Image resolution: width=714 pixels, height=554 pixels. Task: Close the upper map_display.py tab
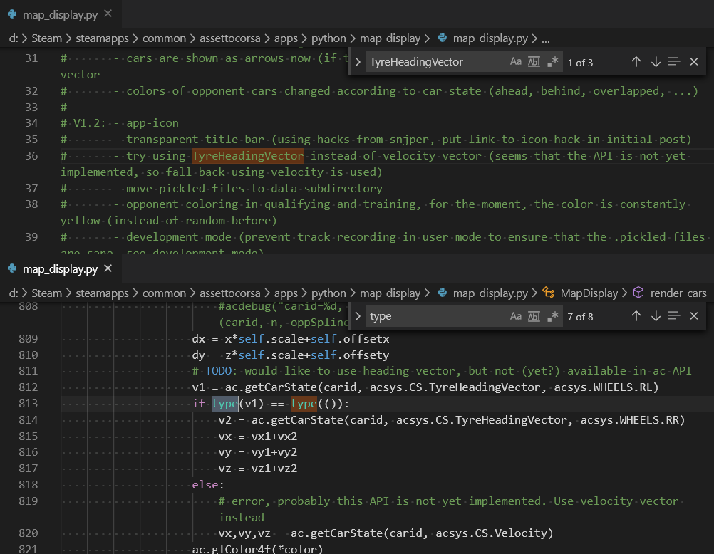108,14
